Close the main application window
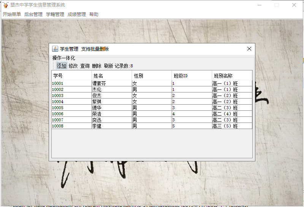The height and width of the screenshot is (207, 304). click(294, 5)
